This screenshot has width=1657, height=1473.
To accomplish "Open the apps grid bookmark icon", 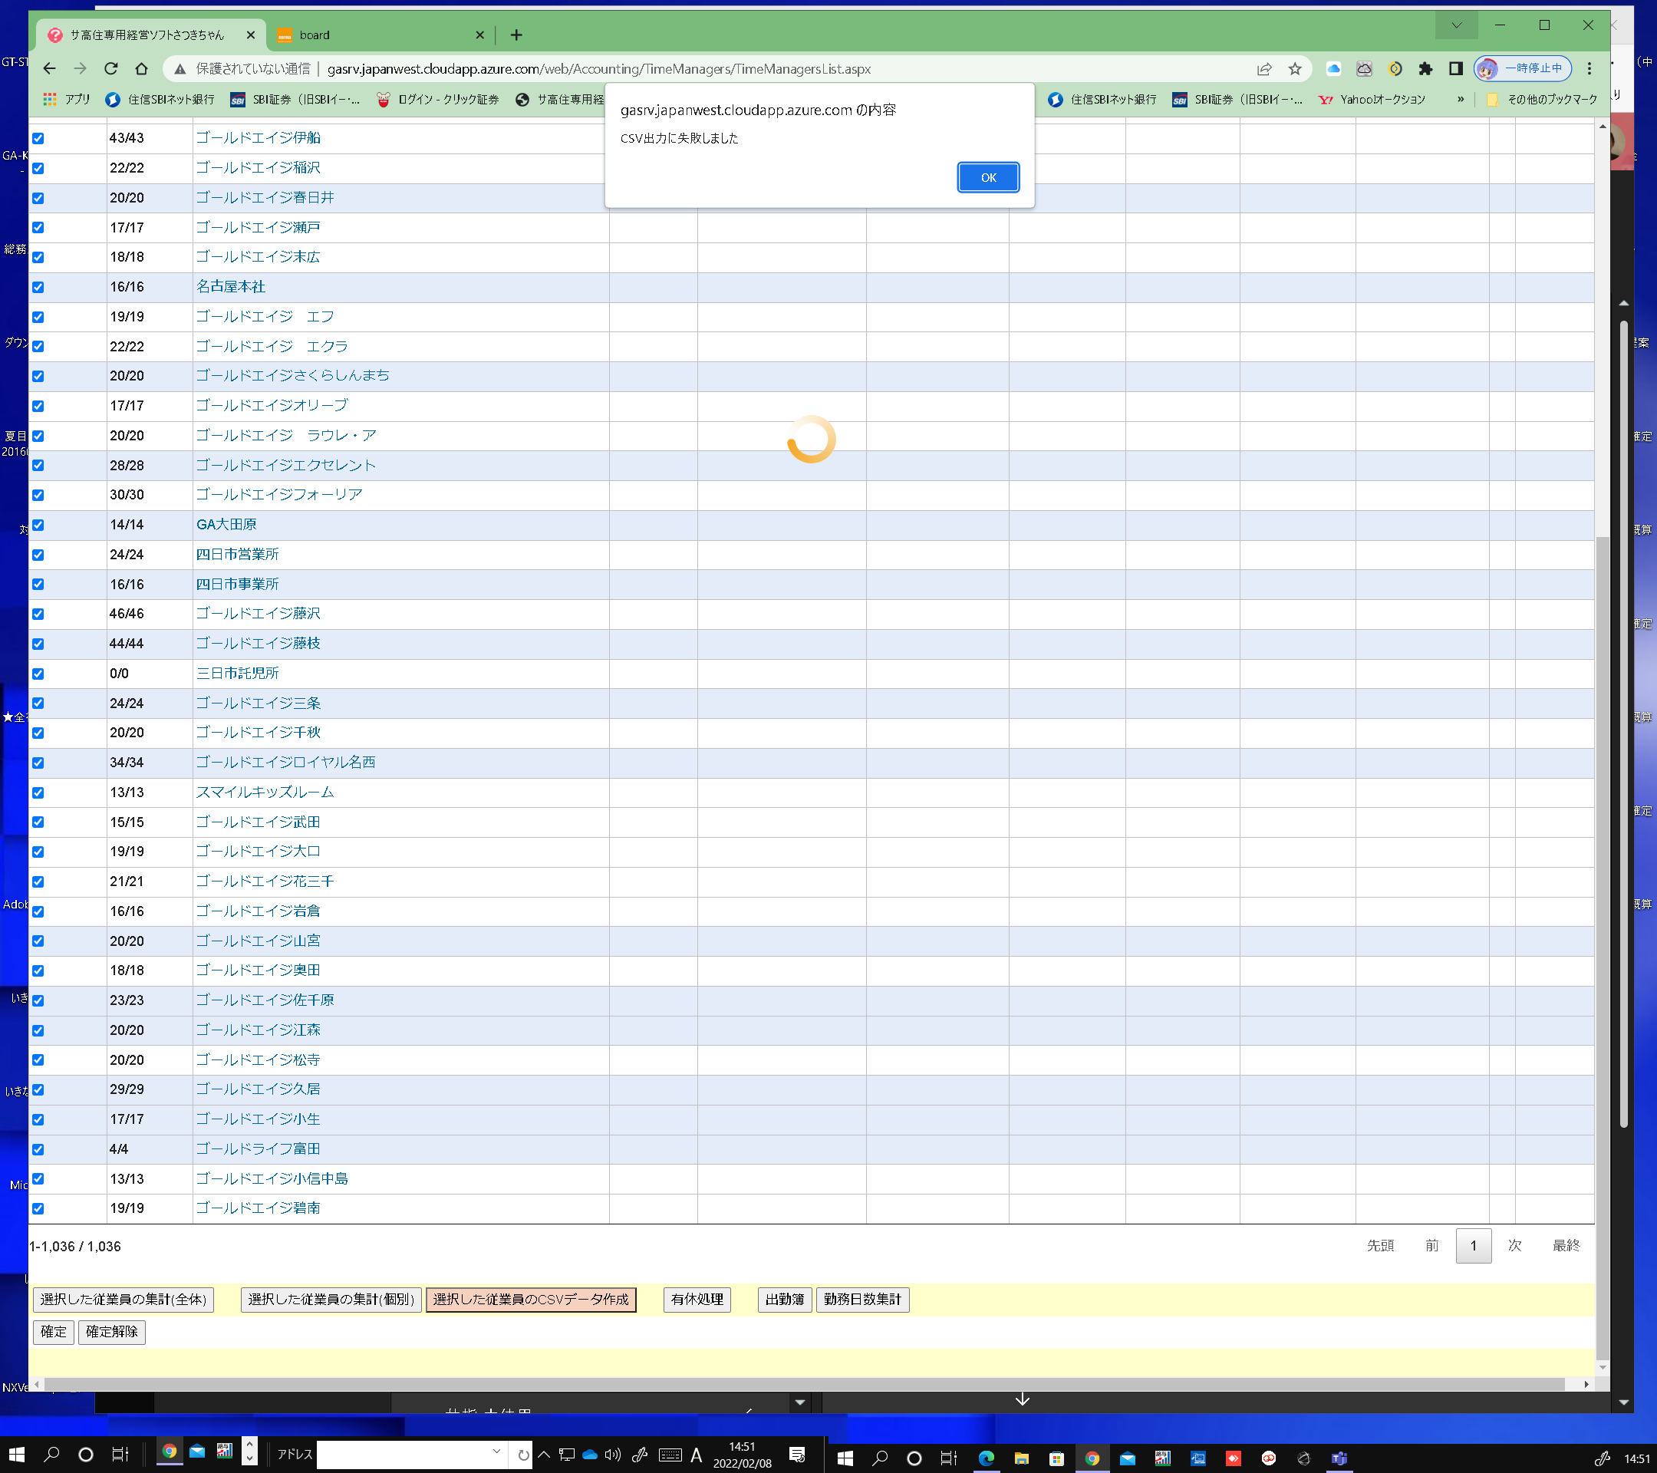I will [x=51, y=99].
